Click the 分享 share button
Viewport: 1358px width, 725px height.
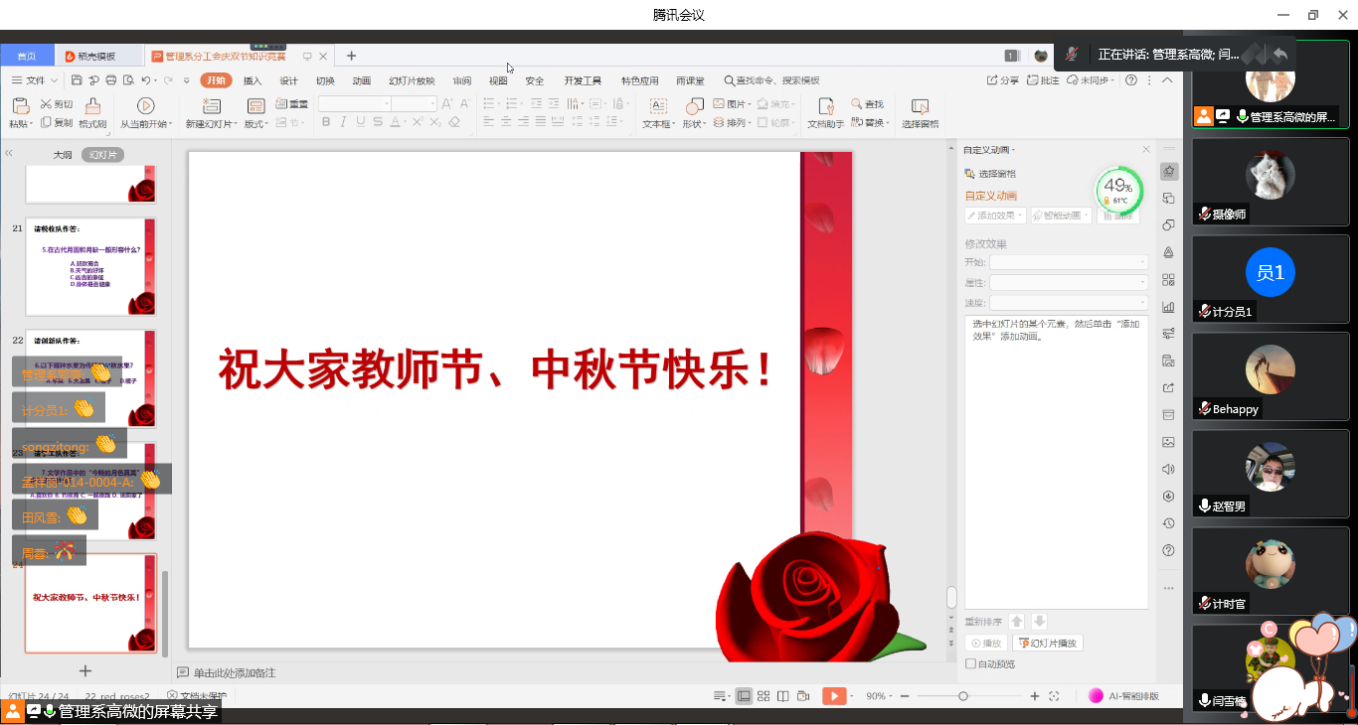tap(1003, 80)
